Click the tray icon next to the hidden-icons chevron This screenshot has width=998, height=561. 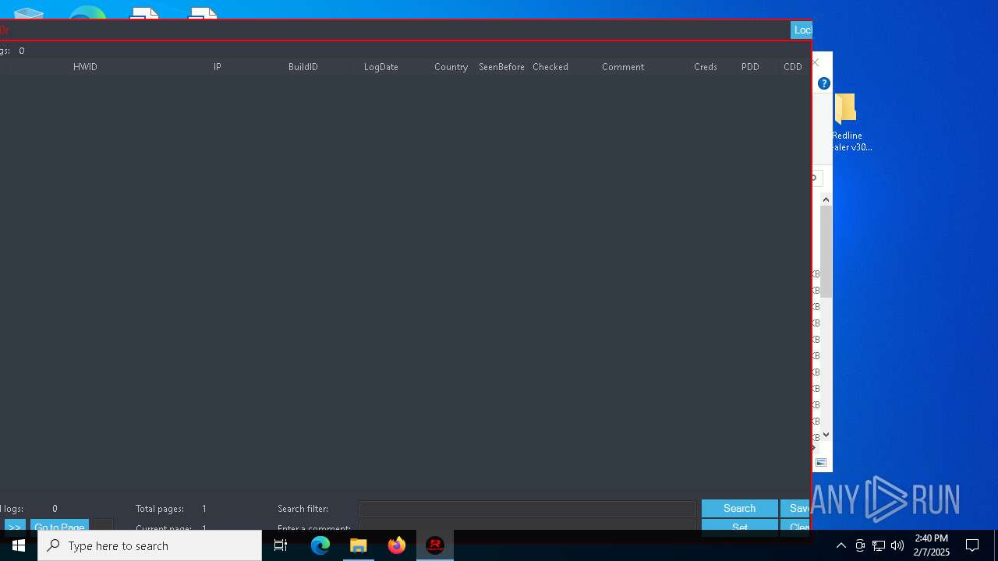pyautogui.click(x=860, y=545)
